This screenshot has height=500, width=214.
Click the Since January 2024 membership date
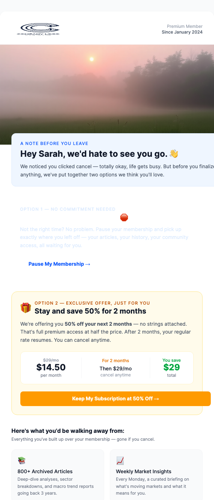[182, 32]
